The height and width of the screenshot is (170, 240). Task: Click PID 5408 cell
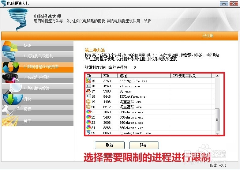click(107, 117)
